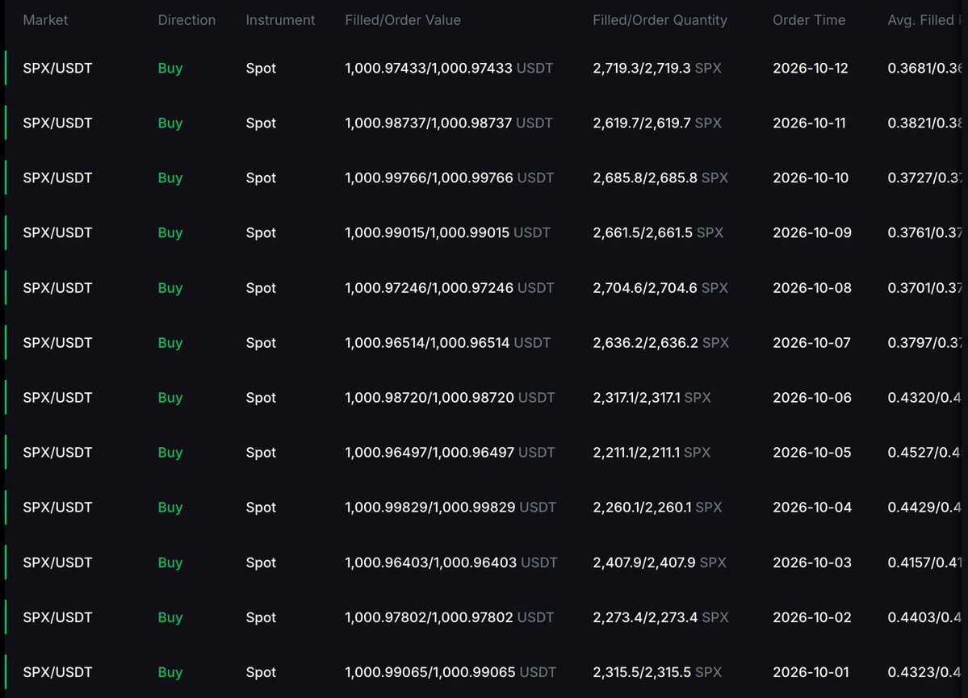Screen dimensions: 968x698
Task: Click quantity 2,273.4/2,273.4 SPX
Action: click(x=660, y=617)
